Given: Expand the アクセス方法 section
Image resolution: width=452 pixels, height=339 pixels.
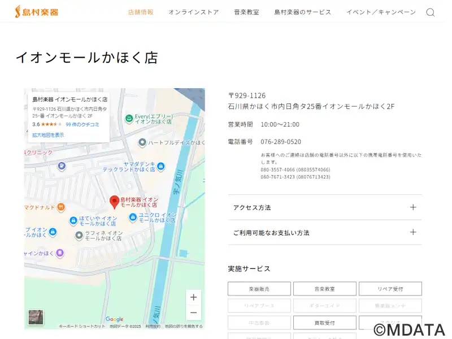Looking at the screenshot, I should click(x=325, y=207).
